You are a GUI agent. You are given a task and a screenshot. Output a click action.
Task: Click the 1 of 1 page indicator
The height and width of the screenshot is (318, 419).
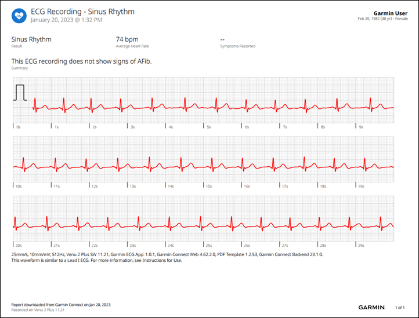(400, 308)
